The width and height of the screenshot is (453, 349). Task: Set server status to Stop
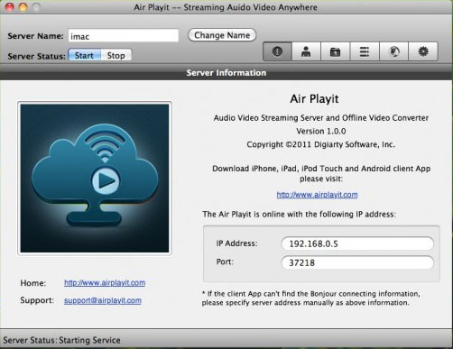116,55
